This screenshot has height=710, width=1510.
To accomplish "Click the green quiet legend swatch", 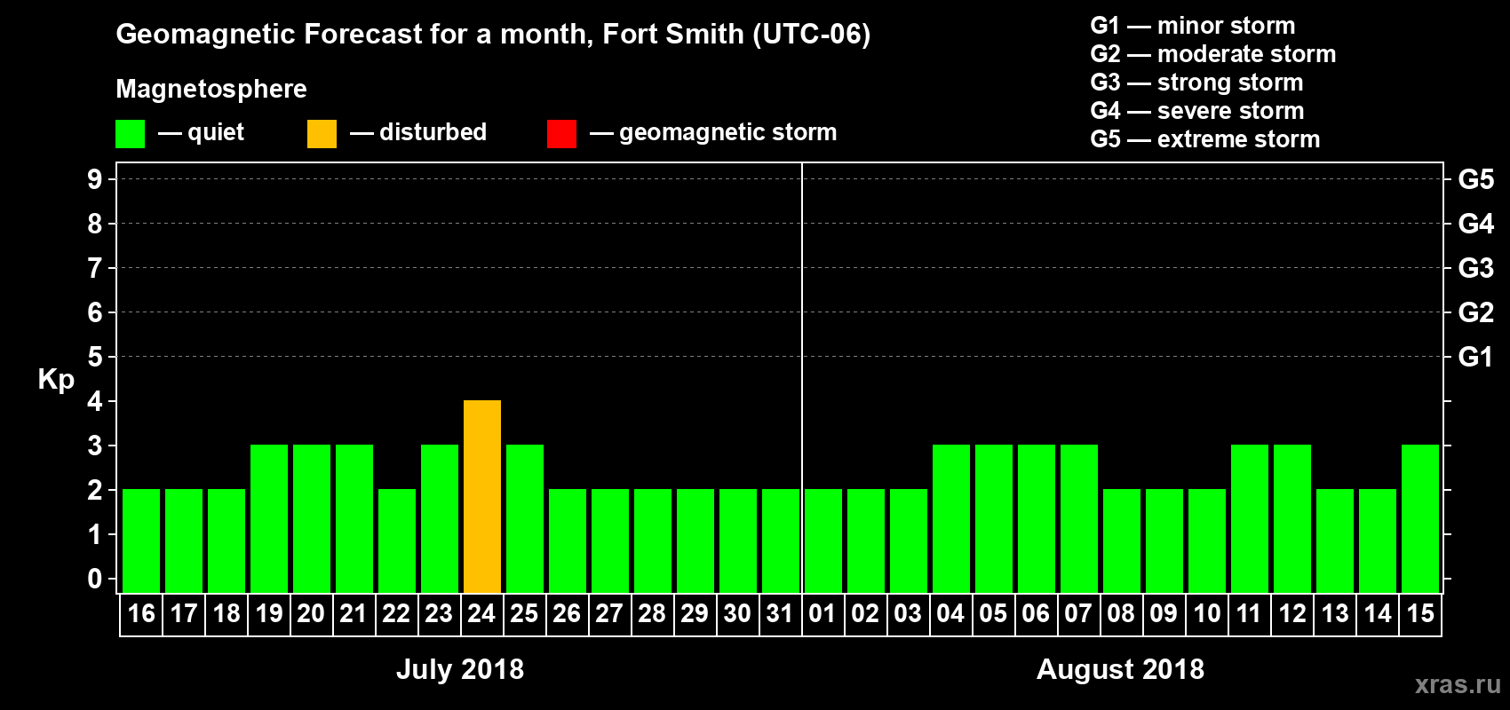I will pos(130,134).
